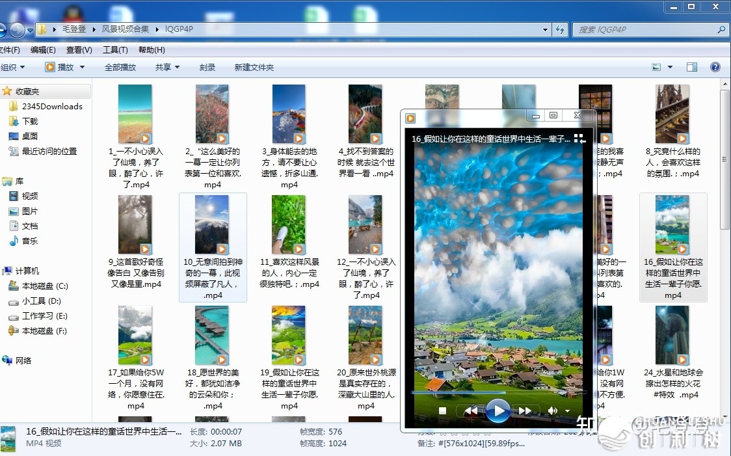The image size is (731, 456).
Task: Switch player to library view icon
Action: pos(579,138)
